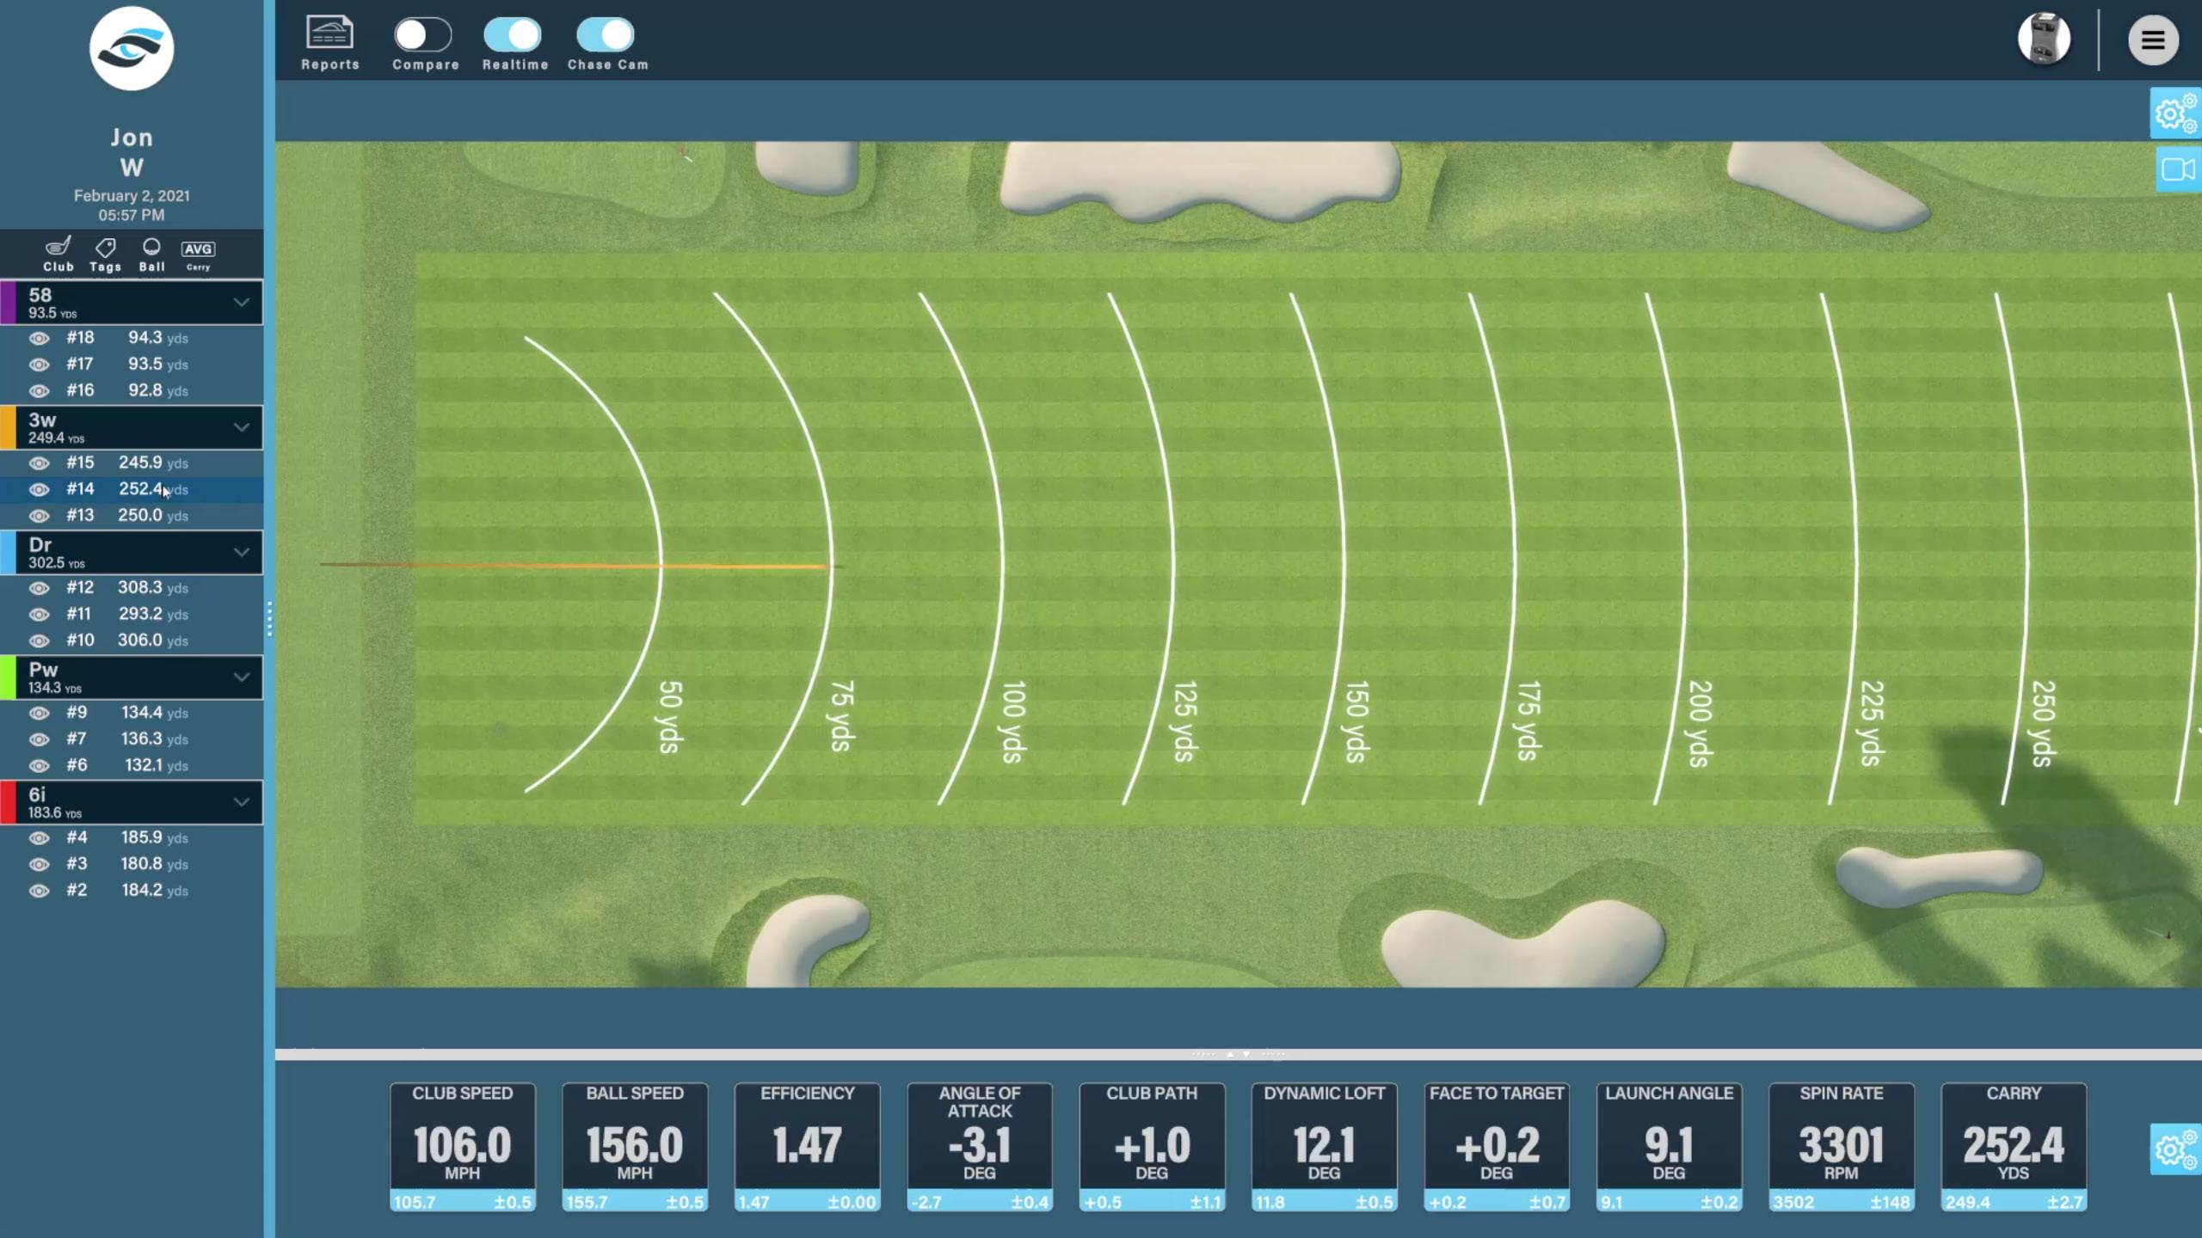Enable the Compare toggle

(x=423, y=35)
